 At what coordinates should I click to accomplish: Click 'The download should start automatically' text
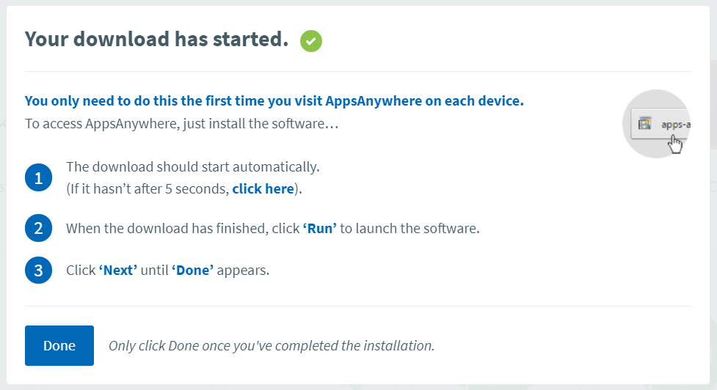point(193,167)
